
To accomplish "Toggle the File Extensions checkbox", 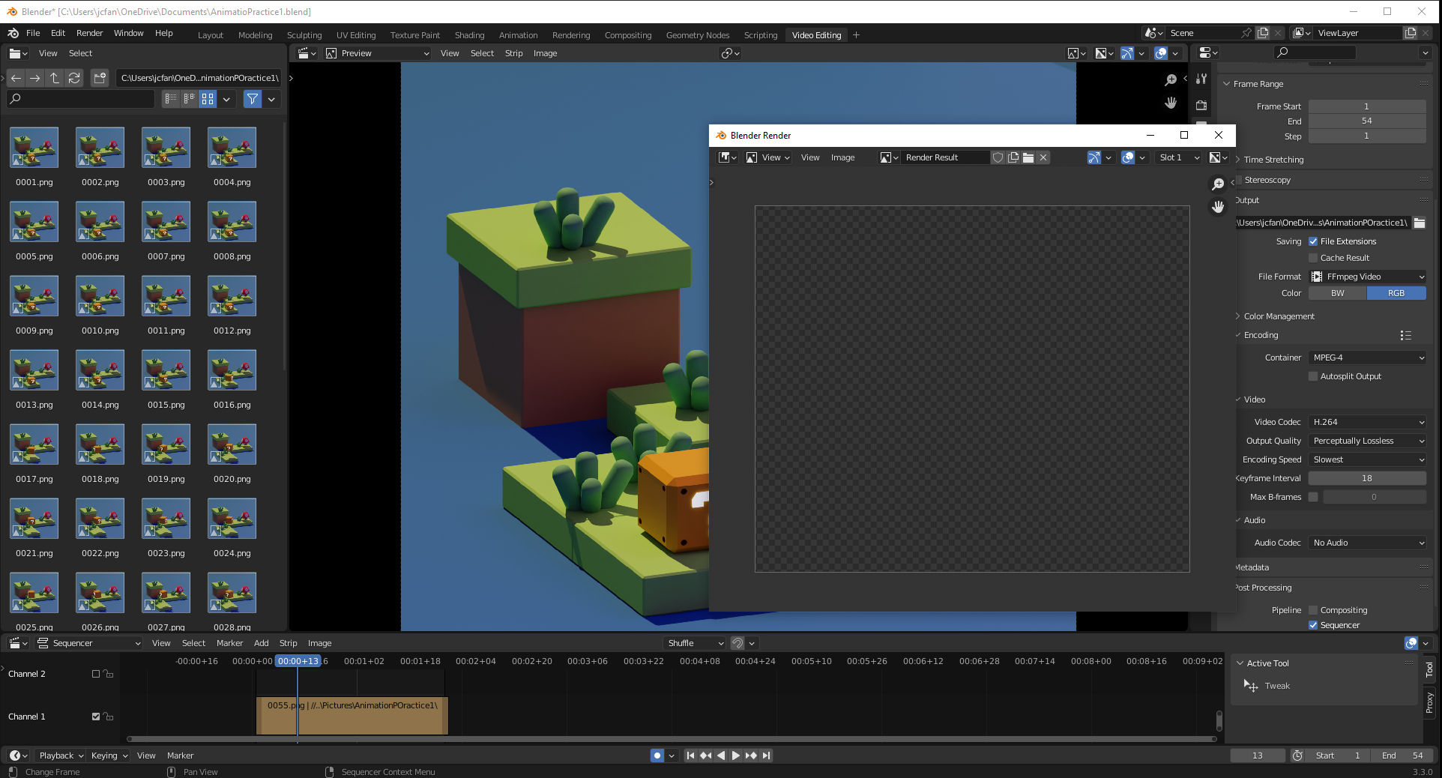I will (1313, 241).
